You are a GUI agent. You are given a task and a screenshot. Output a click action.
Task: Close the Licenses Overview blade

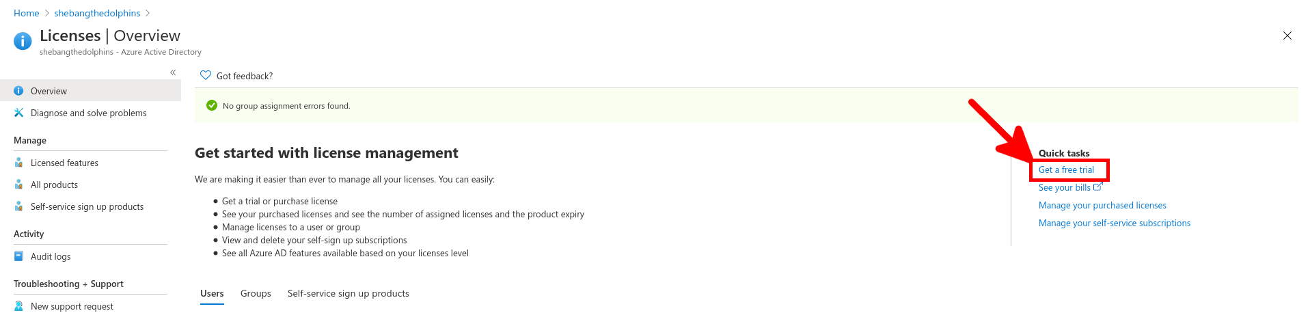pos(1287,36)
